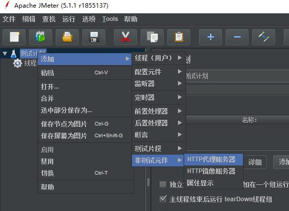Save the test plan with floppy icon
The width and height of the screenshot is (289, 211).
click(94, 37)
